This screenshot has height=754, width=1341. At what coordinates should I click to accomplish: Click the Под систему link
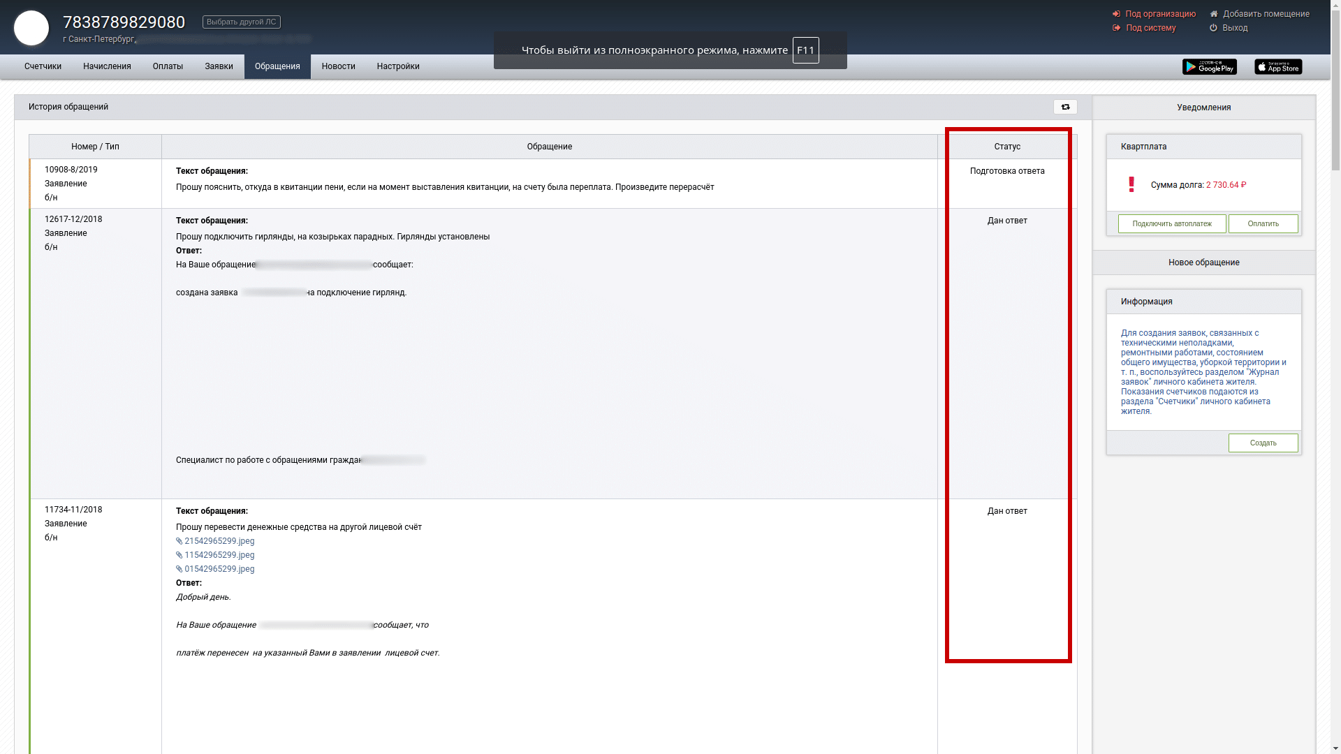pyautogui.click(x=1150, y=28)
